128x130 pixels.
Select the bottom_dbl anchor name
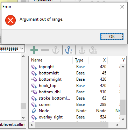click(50, 92)
